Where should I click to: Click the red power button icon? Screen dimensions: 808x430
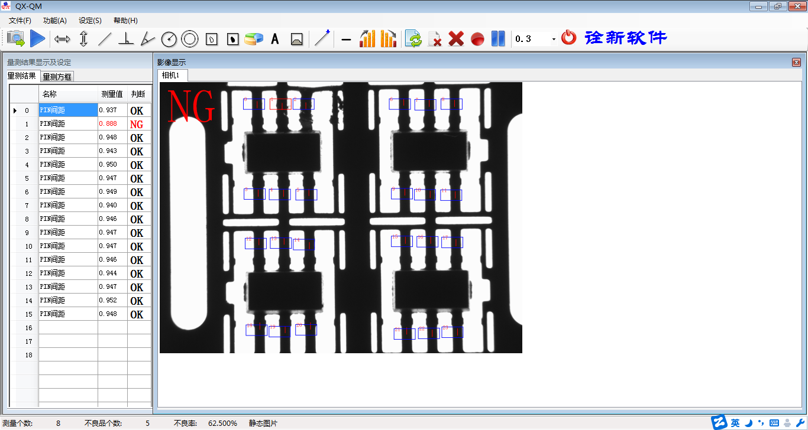click(568, 38)
